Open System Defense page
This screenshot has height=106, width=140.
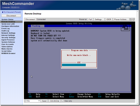(x=8, y=42)
